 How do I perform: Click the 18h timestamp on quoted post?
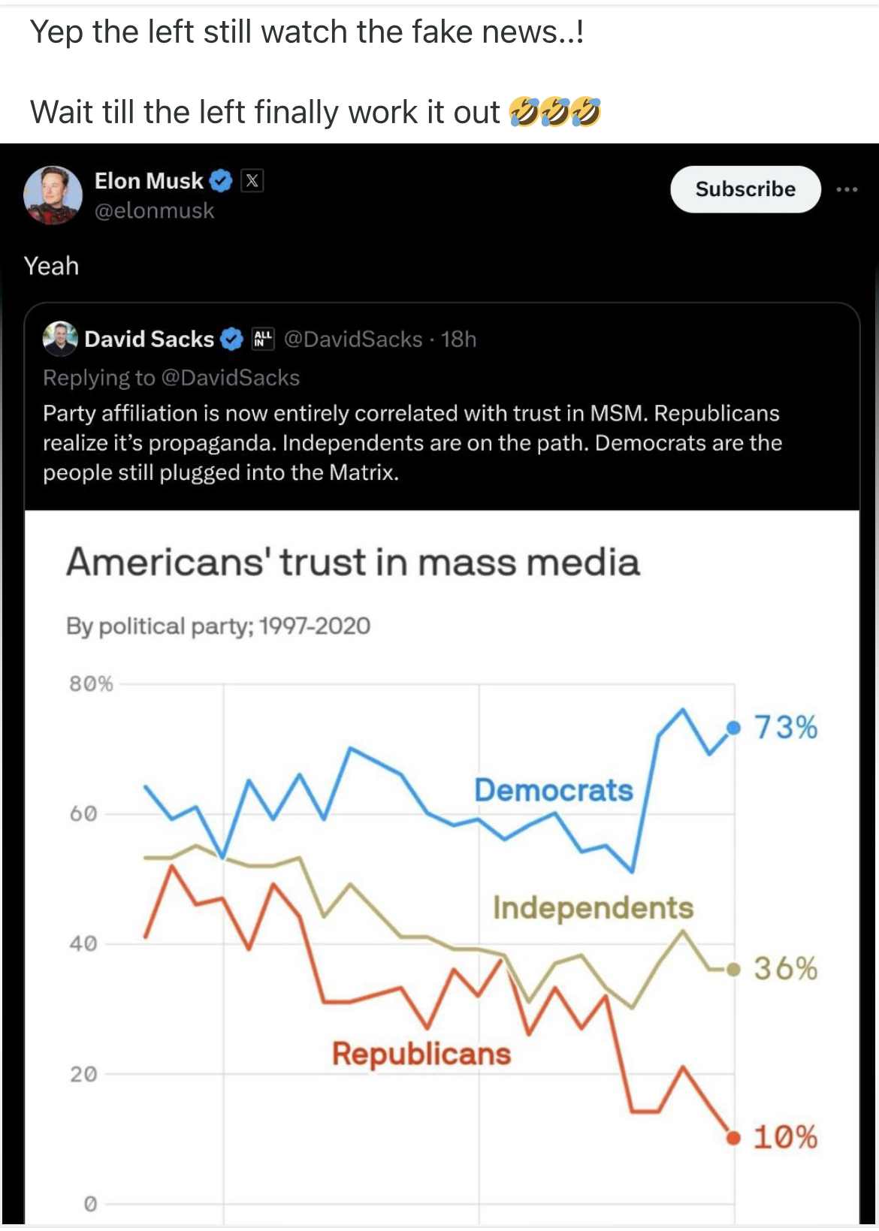click(x=459, y=339)
